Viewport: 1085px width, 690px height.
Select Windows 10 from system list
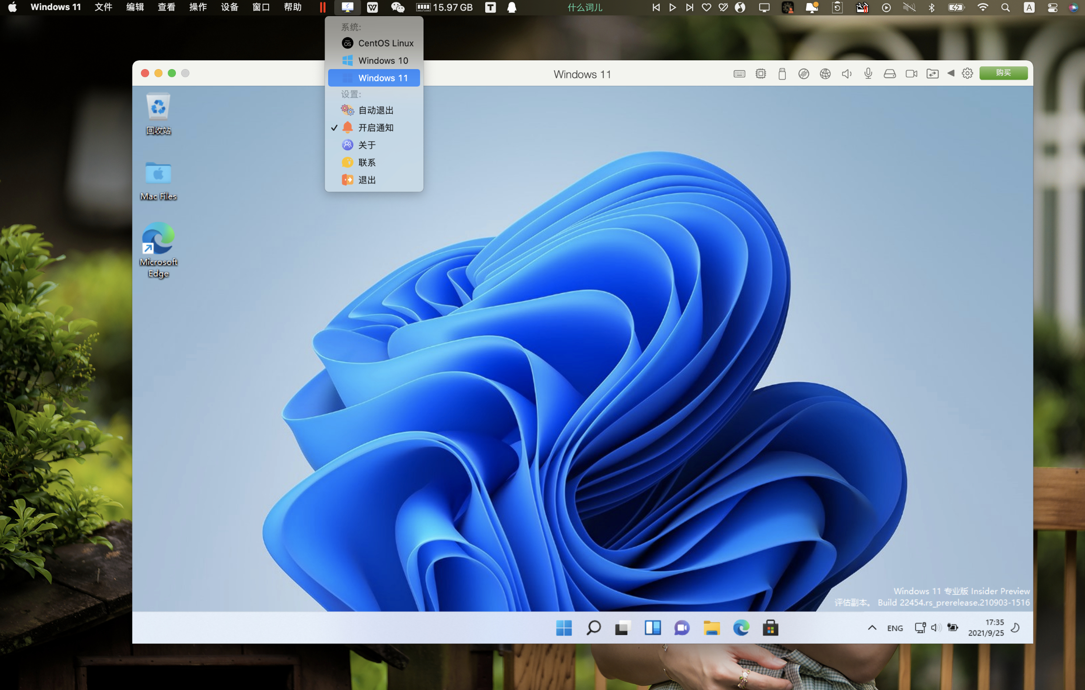point(382,61)
